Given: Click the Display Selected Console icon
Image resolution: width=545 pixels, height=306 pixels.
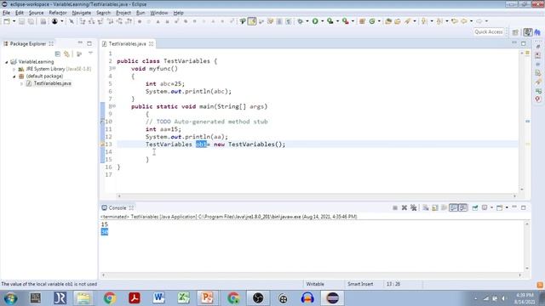Looking at the screenshot, I should tap(485, 207).
